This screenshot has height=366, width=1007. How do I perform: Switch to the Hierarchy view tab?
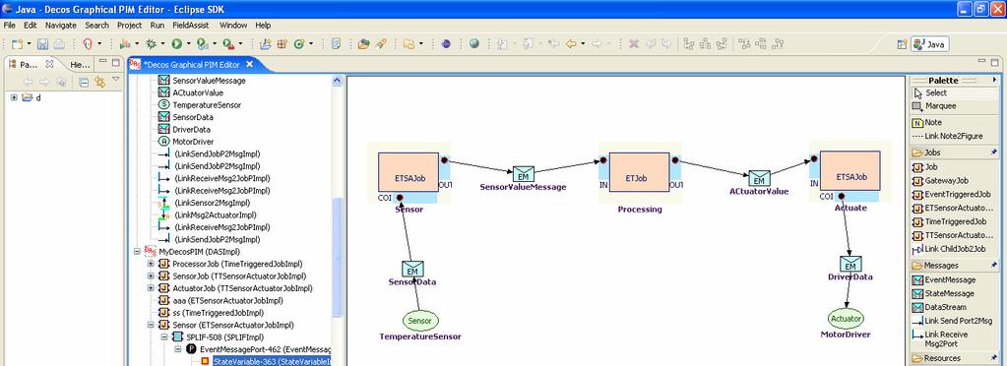click(80, 64)
